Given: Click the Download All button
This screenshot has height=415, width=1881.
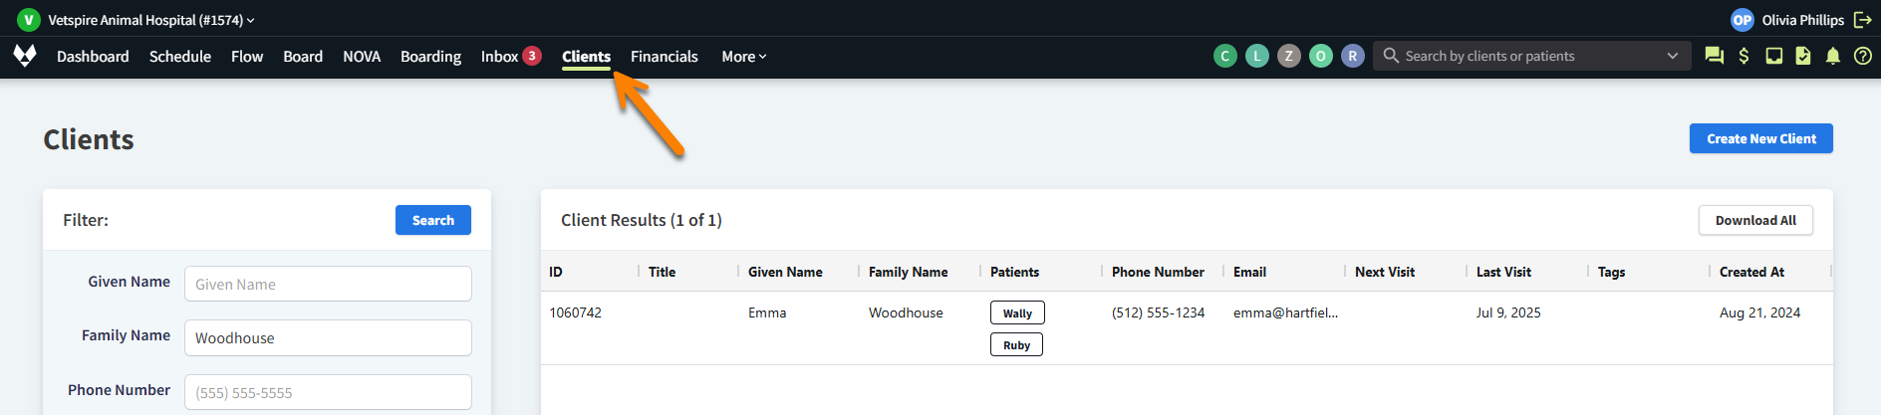Looking at the screenshot, I should pyautogui.click(x=1754, y=220).
